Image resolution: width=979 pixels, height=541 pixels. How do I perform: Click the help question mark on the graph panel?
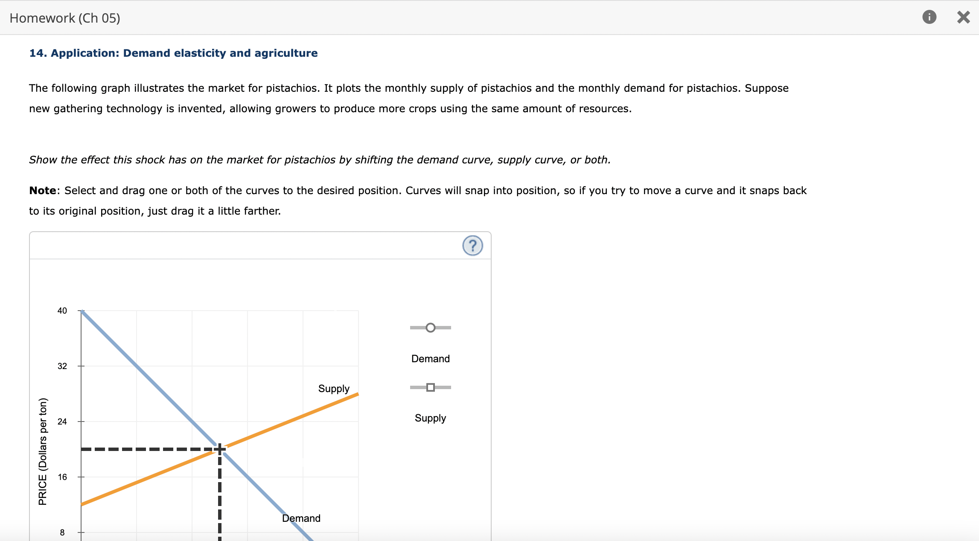473,246
